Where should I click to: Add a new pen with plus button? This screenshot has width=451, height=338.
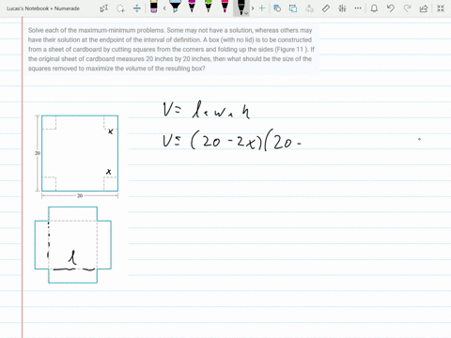coord(262,8)
